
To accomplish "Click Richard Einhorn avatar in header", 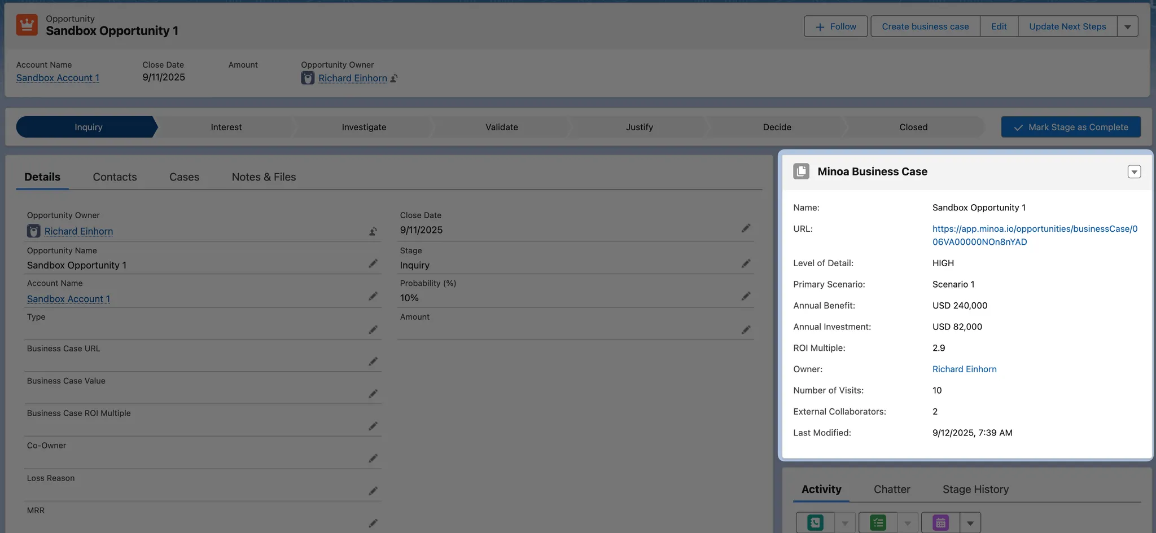I will [308, 78].
